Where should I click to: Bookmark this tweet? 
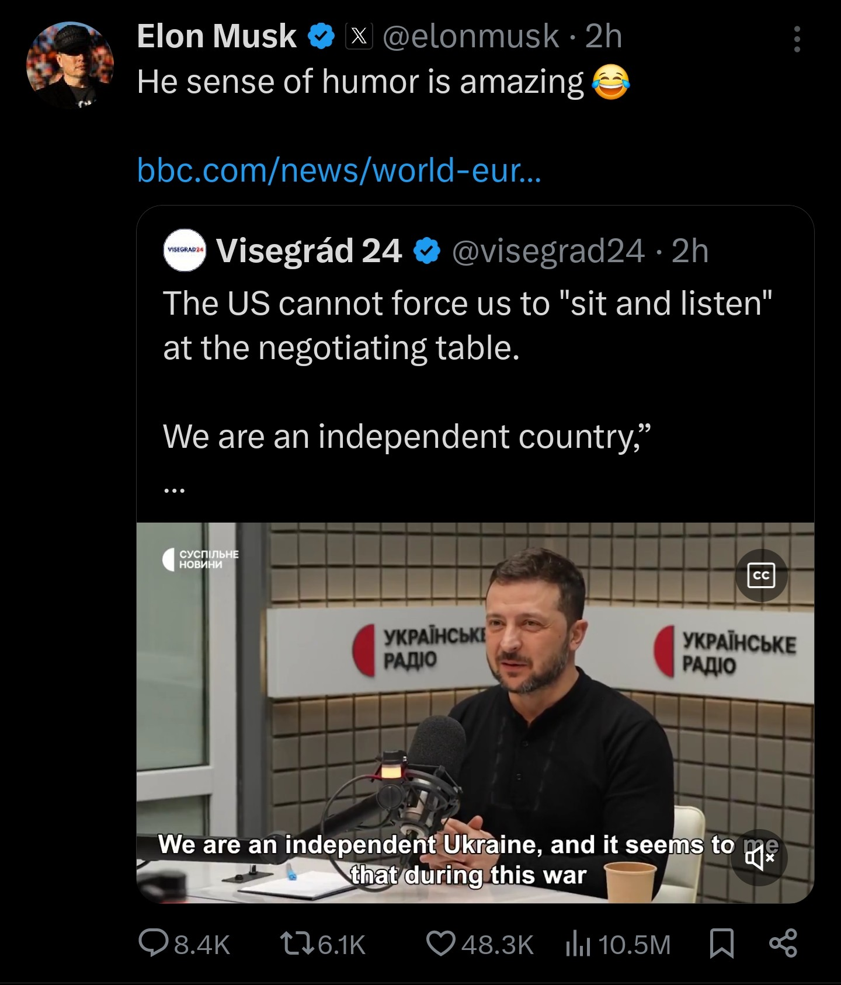tap(721, 943)
